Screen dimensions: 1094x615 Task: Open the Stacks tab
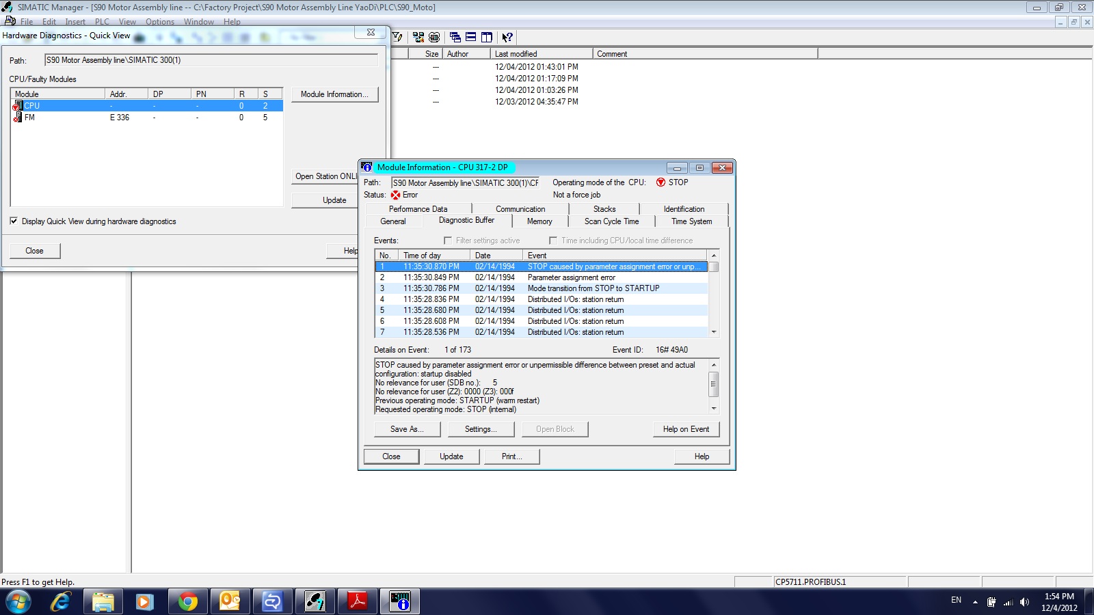[604, 209]
